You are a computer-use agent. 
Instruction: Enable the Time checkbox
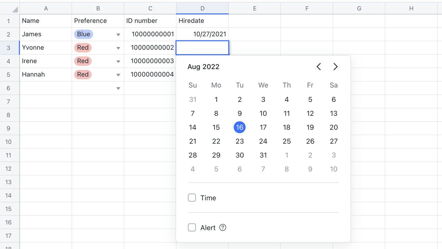coord(192,198)
